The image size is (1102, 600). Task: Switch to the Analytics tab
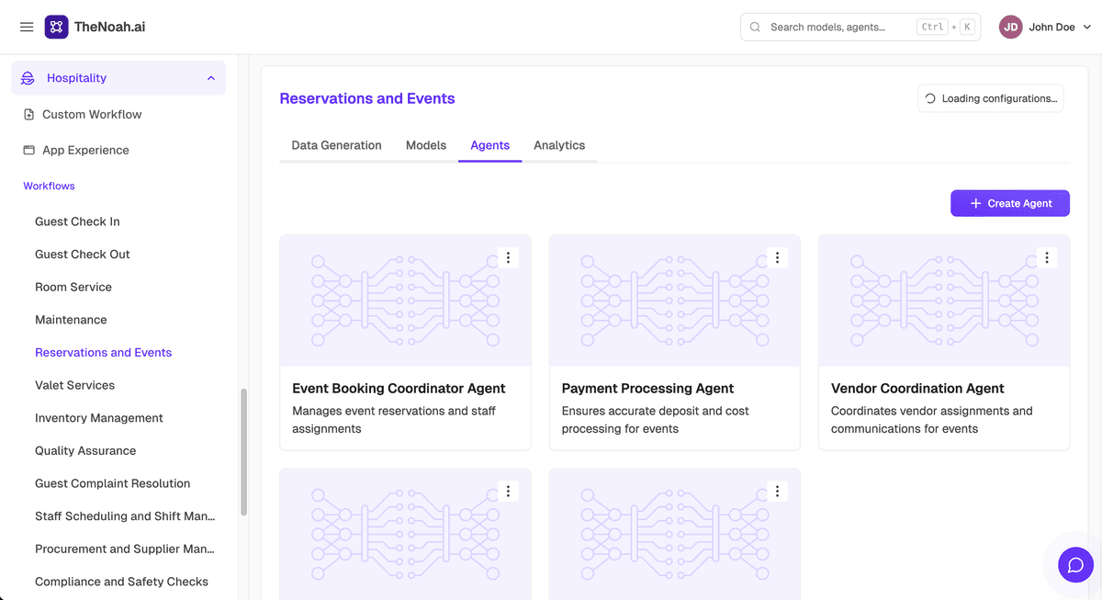[559, 145]
